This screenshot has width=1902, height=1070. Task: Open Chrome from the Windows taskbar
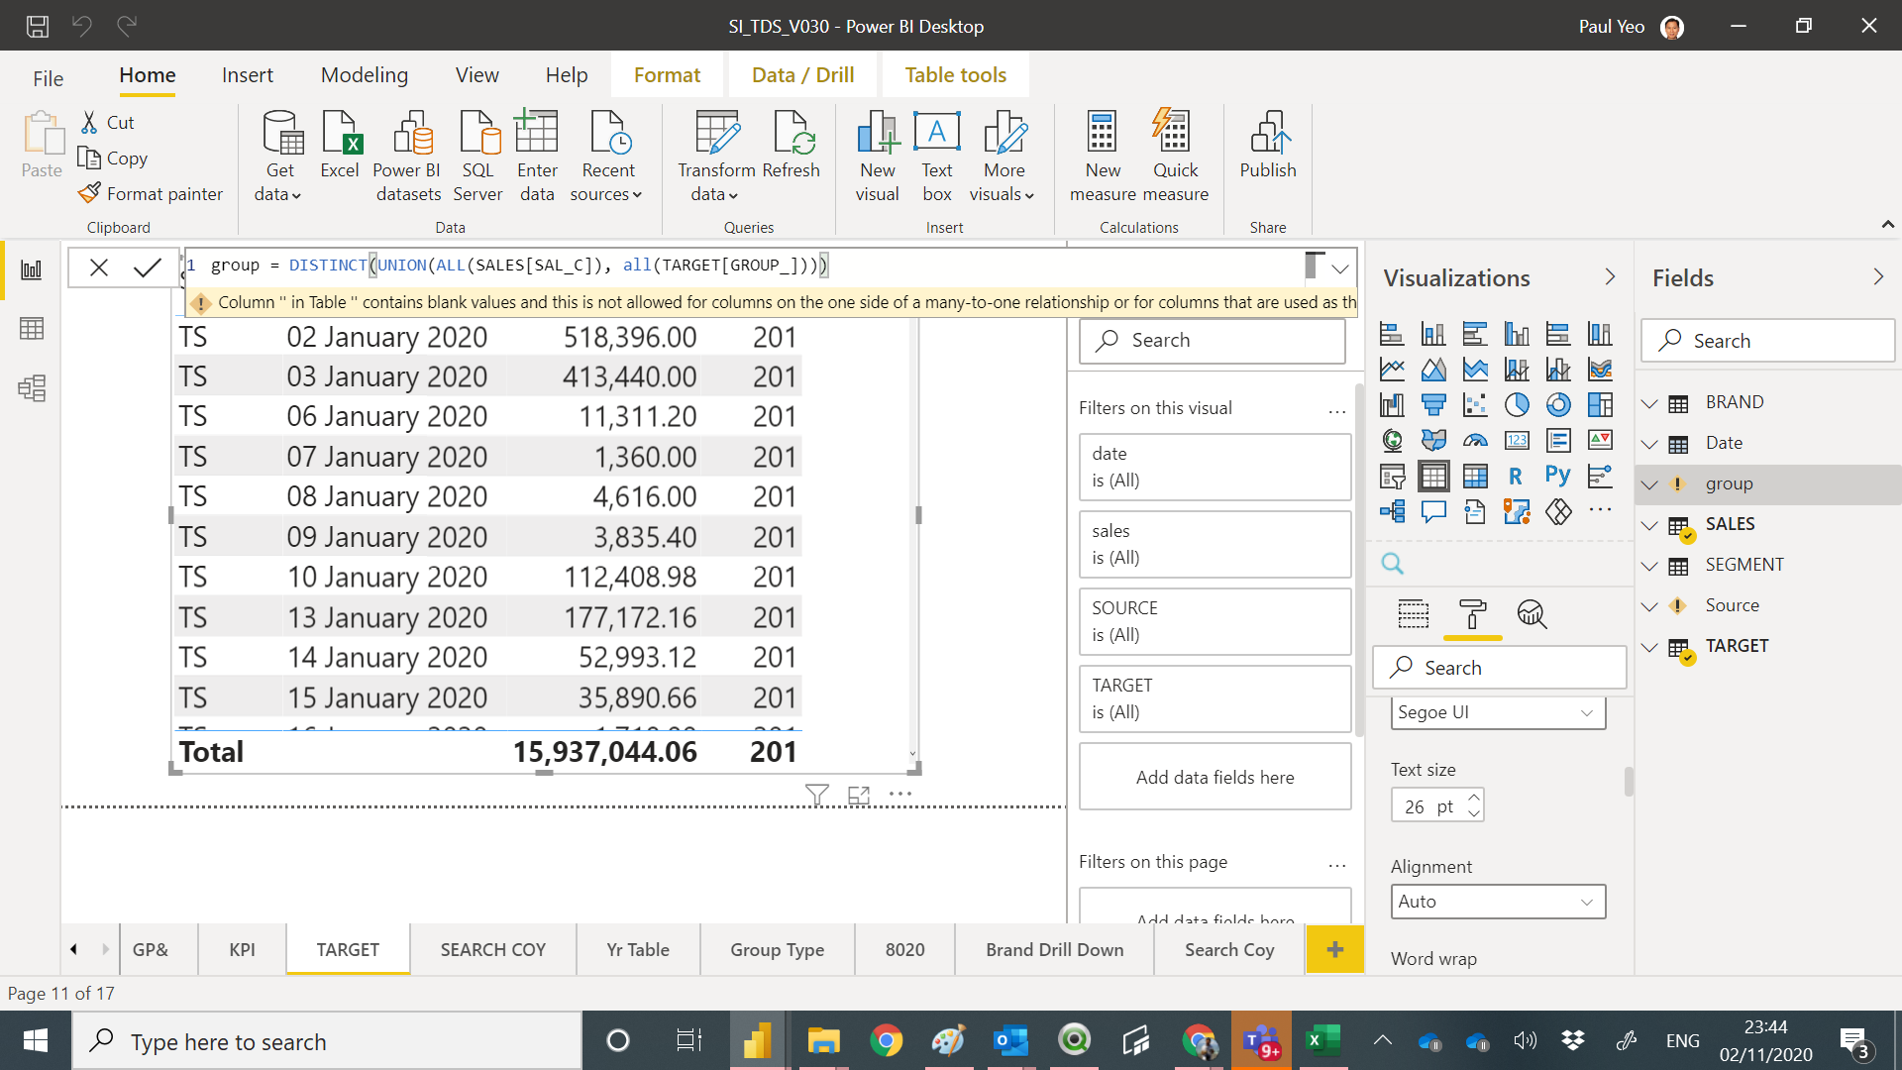point(886,1040)
